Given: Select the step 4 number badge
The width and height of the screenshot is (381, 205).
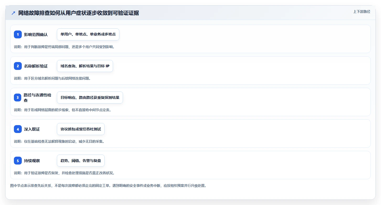Looking at the screenshot, I should (18, 129).
